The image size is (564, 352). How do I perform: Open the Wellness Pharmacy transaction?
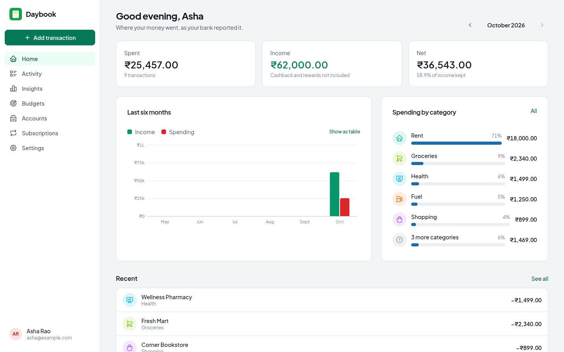point(332,300)
